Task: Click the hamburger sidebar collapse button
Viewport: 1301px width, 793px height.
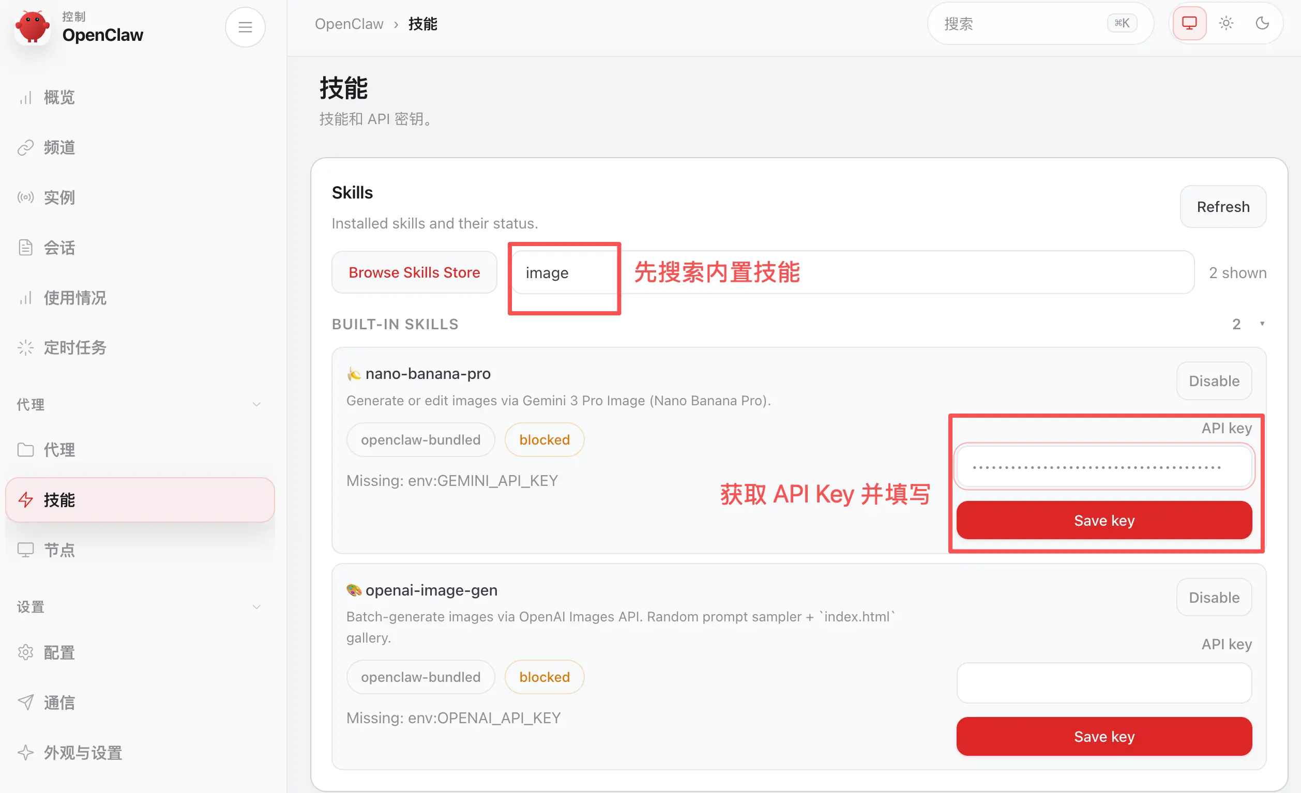Action: point(245,27)
